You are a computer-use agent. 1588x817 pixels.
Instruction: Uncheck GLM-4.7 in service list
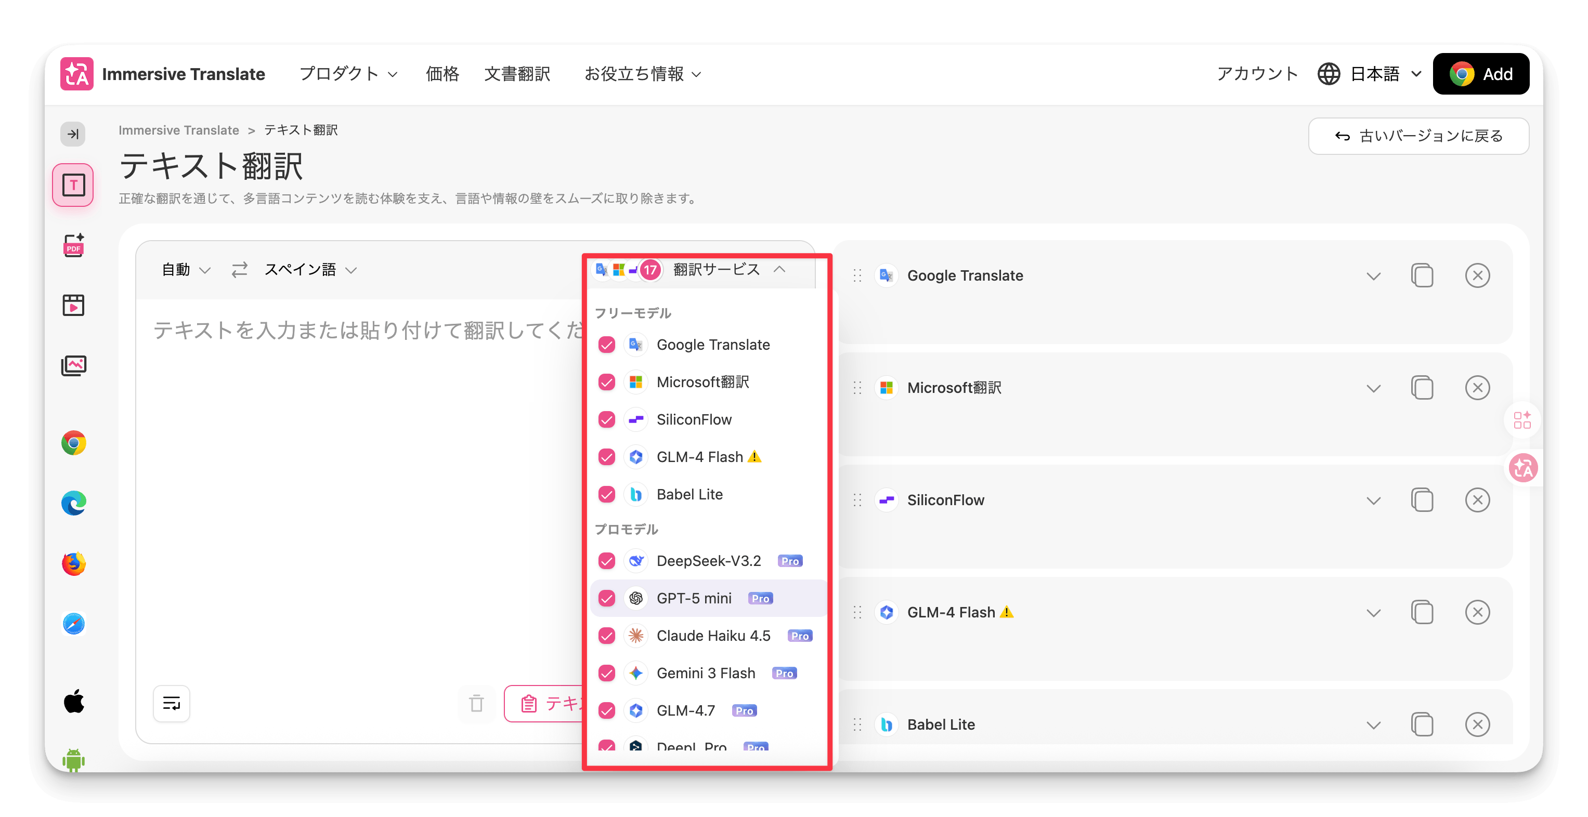[x=607, y=710]
